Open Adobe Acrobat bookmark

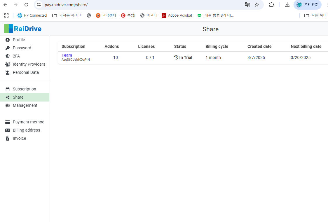coord(177,15)
